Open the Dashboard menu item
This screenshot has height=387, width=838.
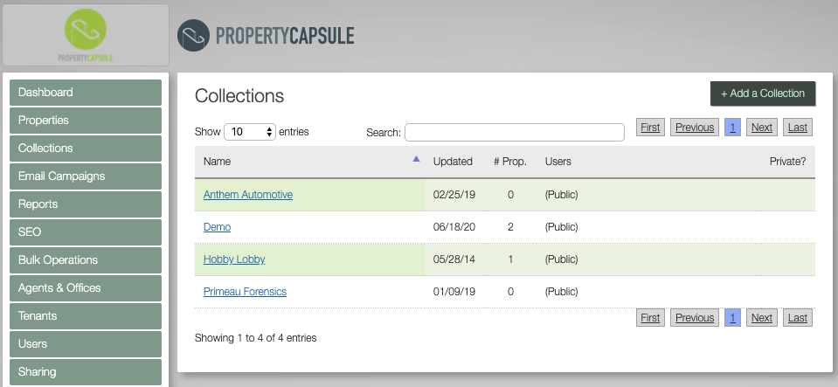click(x=86, y=93)
